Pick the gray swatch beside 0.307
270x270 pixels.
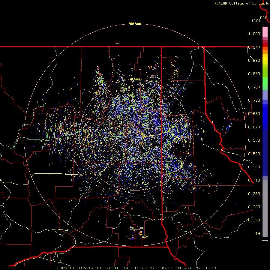pyautogui.click(x=265, y=208)
